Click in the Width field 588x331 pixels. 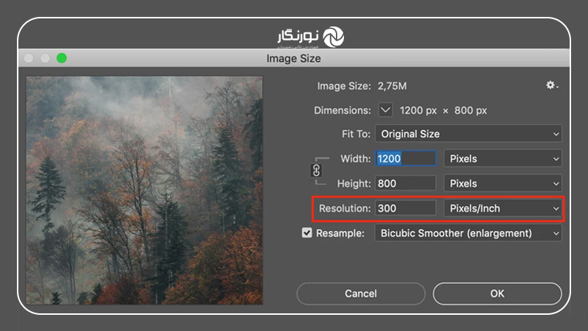(405, 158)
